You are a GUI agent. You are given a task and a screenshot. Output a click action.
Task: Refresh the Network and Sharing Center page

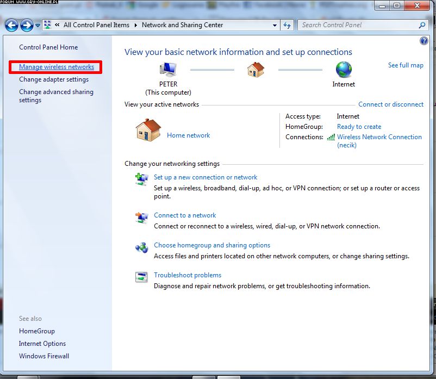[286, 26]
